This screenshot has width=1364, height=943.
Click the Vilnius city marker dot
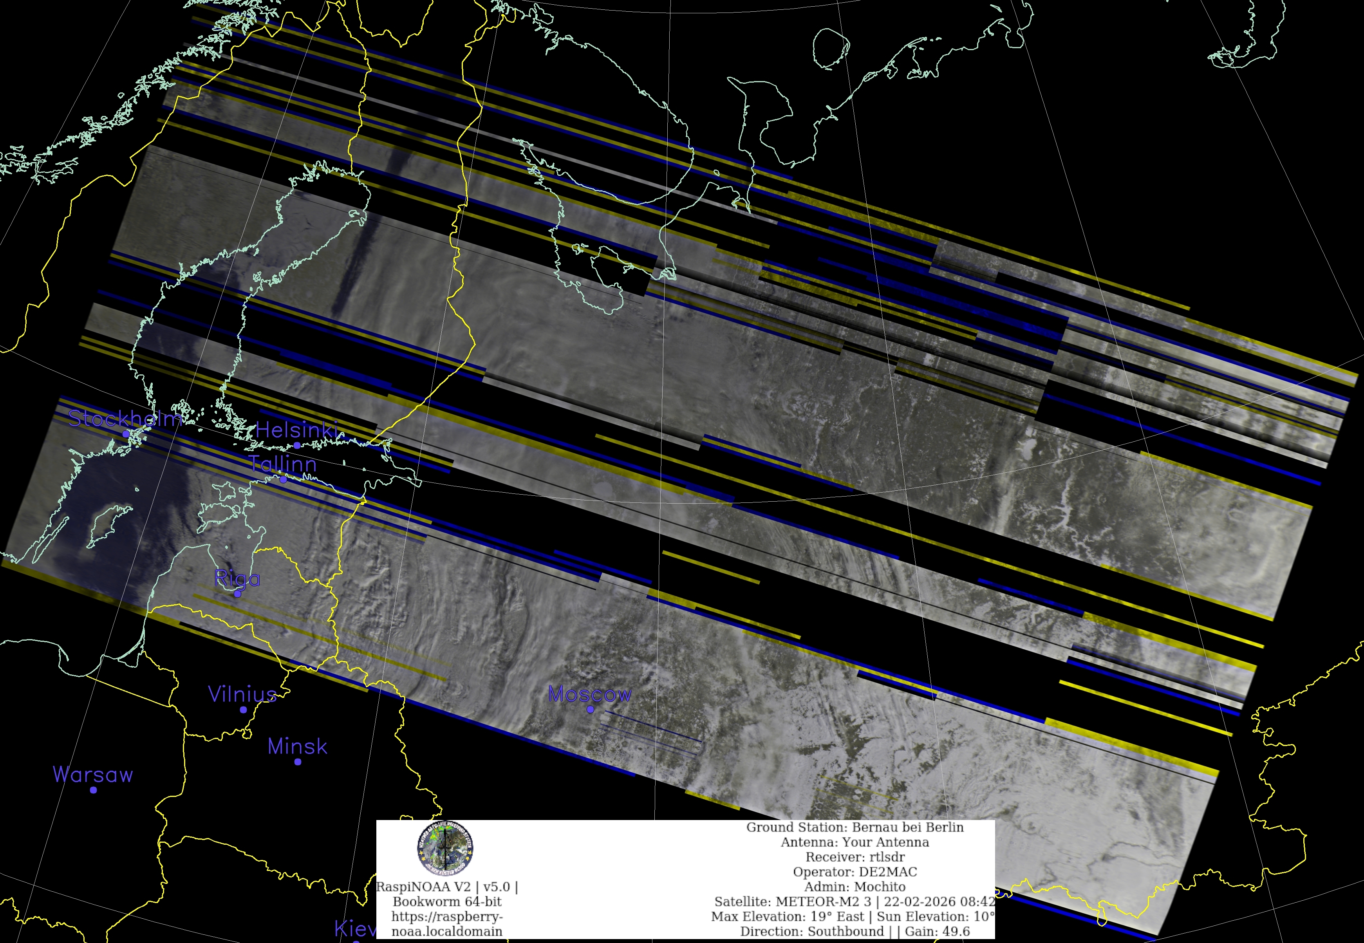(x=243, y=710)
